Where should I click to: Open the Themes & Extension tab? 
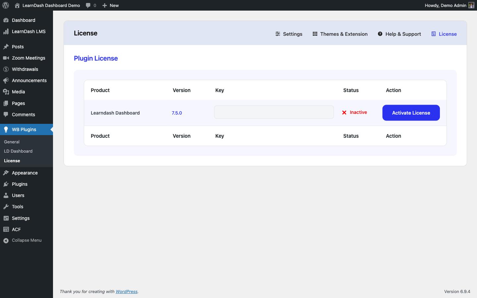click(x=340, y=34)
